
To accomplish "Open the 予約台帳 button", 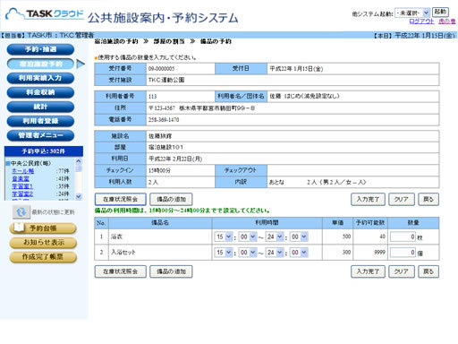I will click(43, 228).
